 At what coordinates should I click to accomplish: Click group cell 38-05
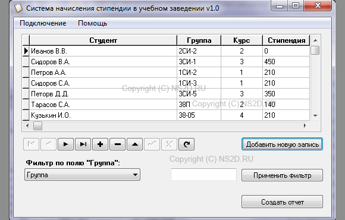click(199, 115)
